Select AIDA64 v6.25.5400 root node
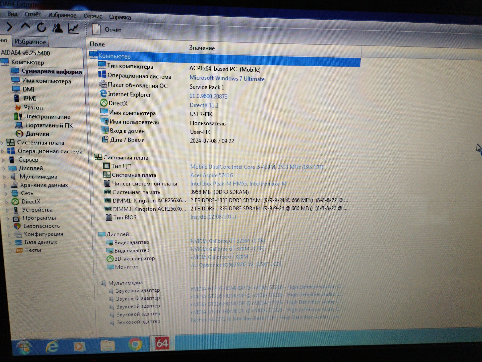 [25, 53]
